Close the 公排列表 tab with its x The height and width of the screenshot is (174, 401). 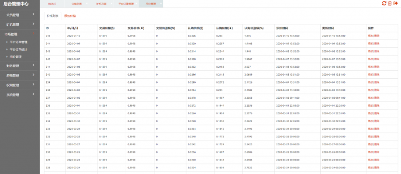coord(86,3)
